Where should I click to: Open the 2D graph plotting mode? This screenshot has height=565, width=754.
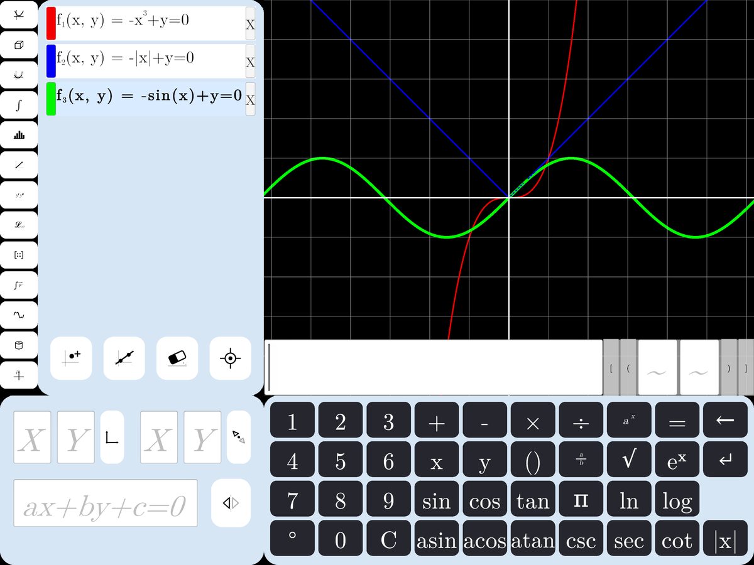(19, 14)
